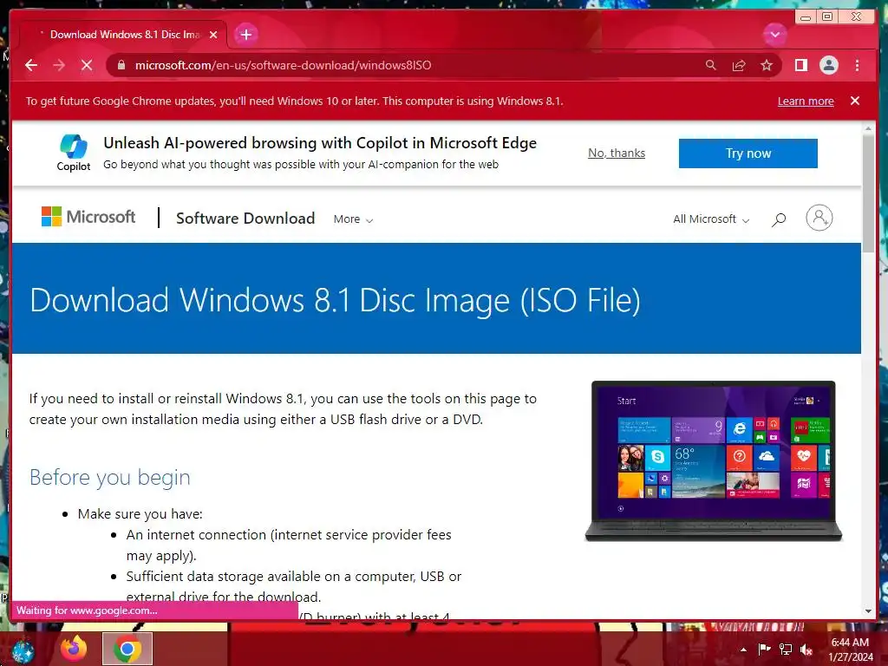Dismiss the Chrome update infobar
Viewport: 888px width, 666px height.
coord(855,101)
